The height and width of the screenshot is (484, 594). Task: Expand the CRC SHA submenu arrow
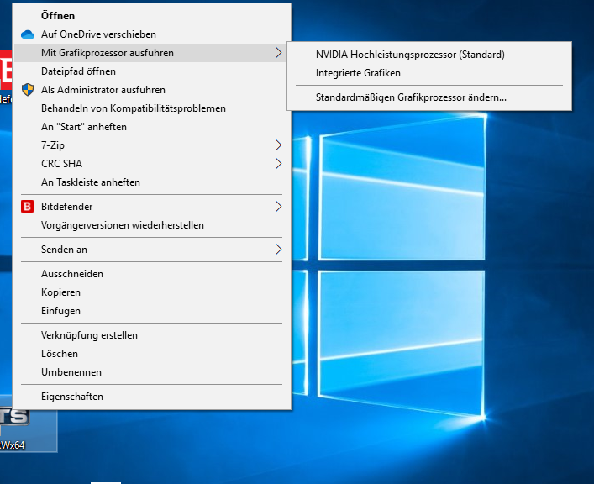278,164
